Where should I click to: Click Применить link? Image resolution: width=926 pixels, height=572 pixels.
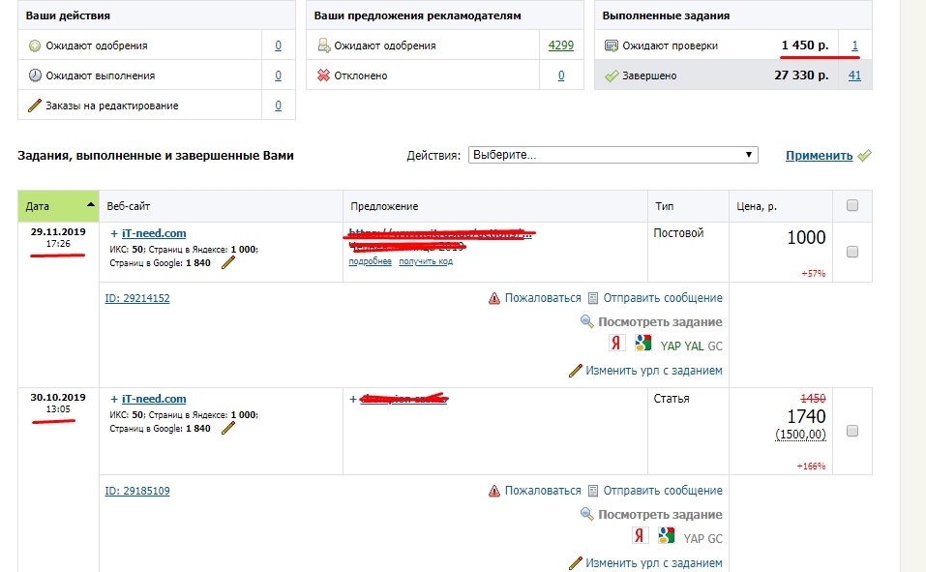pyautogui.click(x=819, y=155)
